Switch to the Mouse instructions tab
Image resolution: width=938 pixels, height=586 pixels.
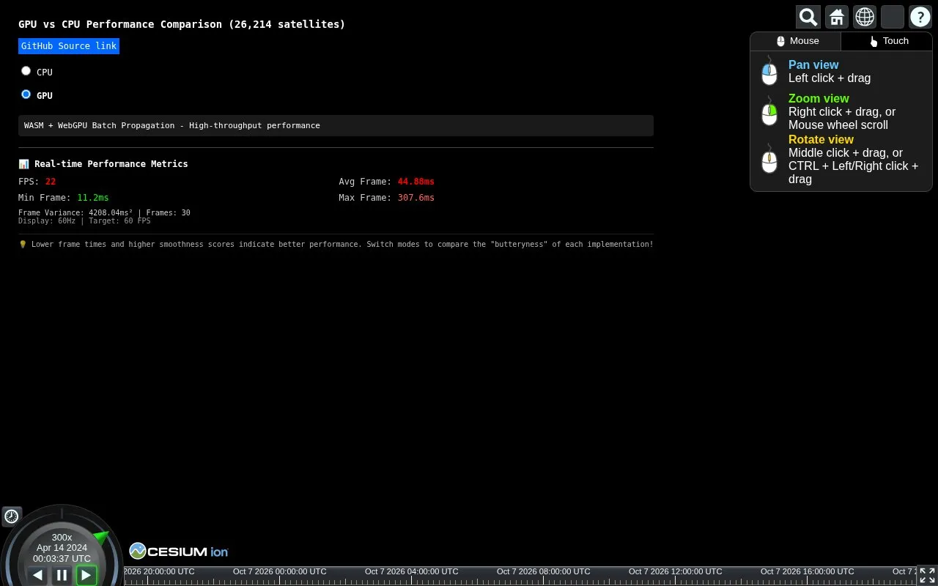pyautogui.click(x=796, y=41)
